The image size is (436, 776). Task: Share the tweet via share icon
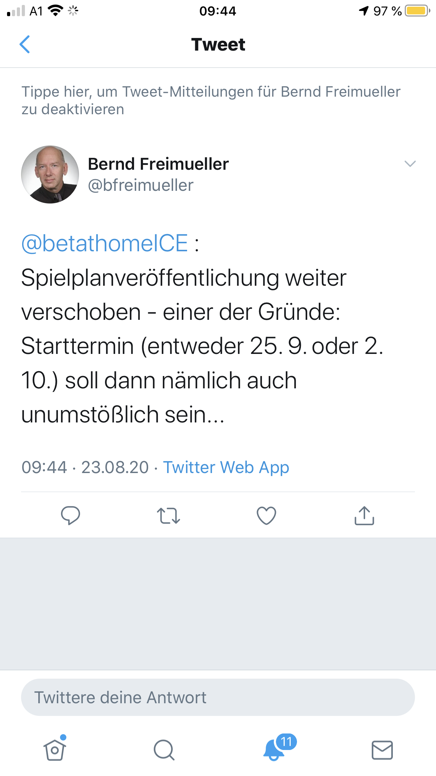coord(364,516)
